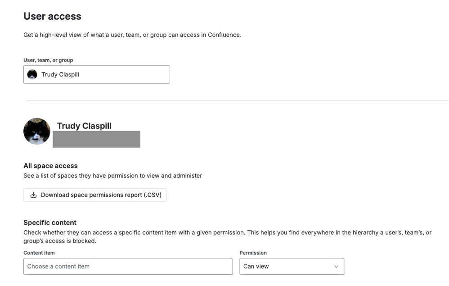Click the "See a list of spaces" description
Image resolution: width=449 pixels, height=286 pixels.
pyautogui.click(x=112, y=176)
